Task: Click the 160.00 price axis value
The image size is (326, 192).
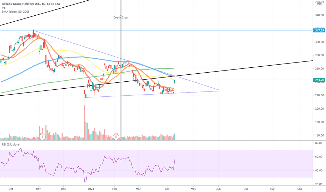Action: pos(320,135)
